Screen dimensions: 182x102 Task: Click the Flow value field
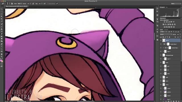(x=40, y=4)
